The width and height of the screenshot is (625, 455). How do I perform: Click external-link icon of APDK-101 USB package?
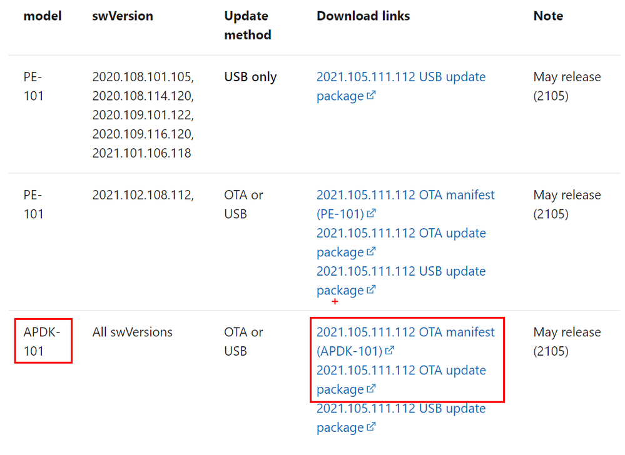click(x=371, y=427)
